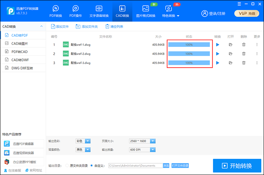Screen dimensions: 264x175
Task: Click DWG file icon of 配楼xref-2.dwg
Action: [x=66, y=54]
